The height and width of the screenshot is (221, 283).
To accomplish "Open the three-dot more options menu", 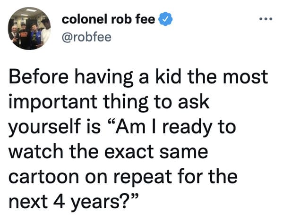I will point(266,19).
